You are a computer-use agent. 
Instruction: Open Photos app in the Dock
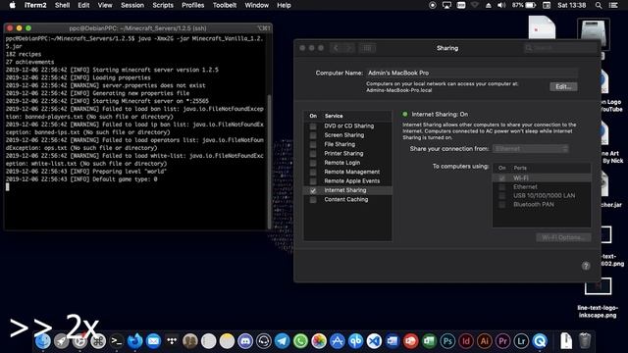pos(319,341)
